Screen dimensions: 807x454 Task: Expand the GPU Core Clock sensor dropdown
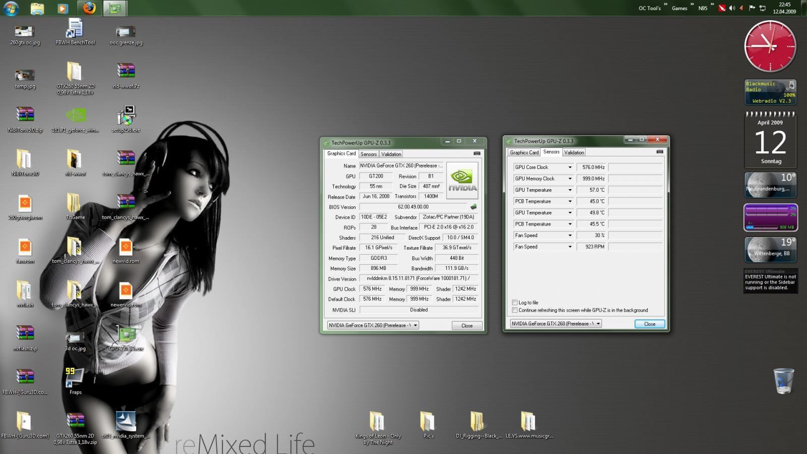(x=570, y=167)
